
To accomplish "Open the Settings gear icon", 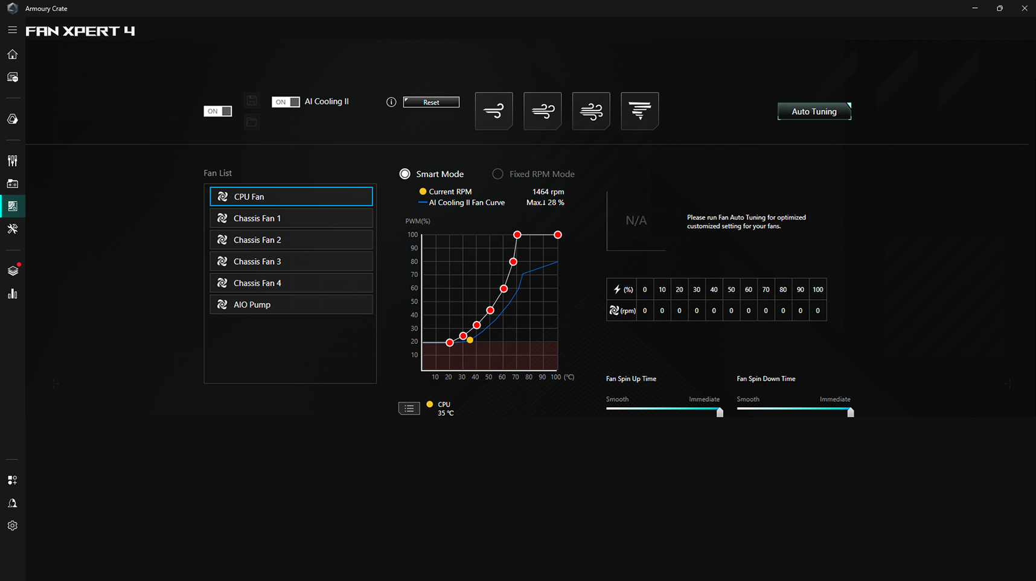I will click(12, 526).
